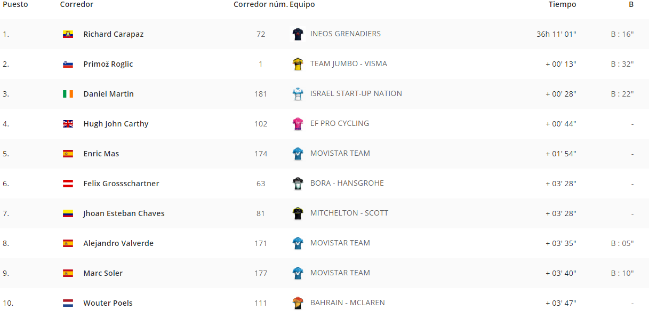
Task: Click the Corredor núm. column header
Action: point(260,4)
